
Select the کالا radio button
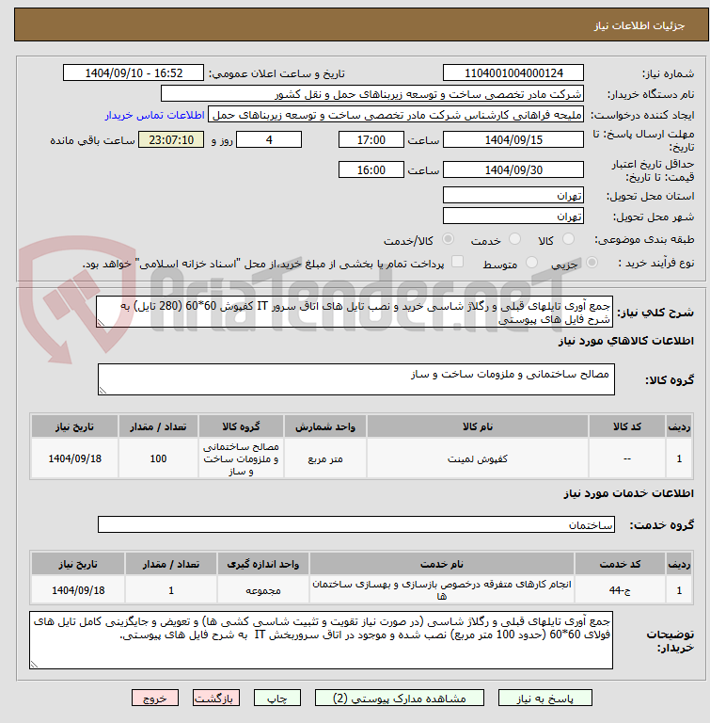(569, 239)
